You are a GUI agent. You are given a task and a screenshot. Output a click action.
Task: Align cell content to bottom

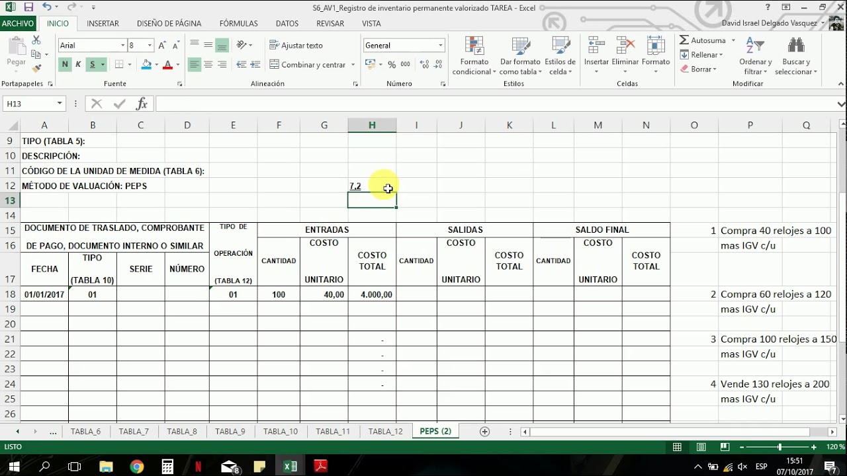click(222, 45)
